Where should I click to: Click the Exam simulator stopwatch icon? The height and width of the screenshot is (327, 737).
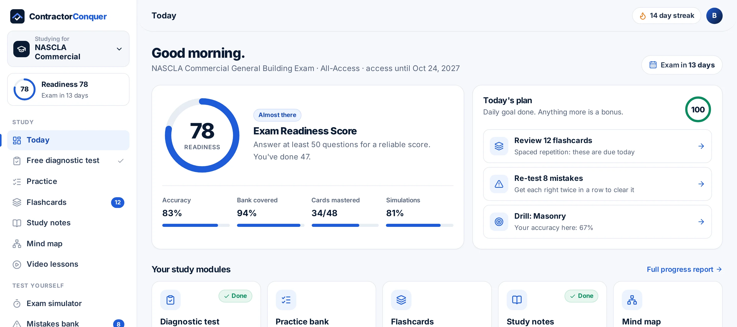tap(17, 303)
